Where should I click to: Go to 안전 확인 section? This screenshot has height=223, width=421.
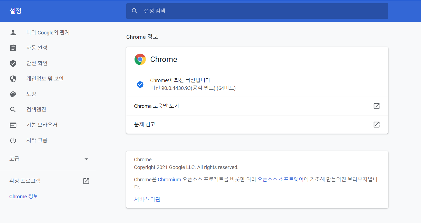[x=37, y=63]
